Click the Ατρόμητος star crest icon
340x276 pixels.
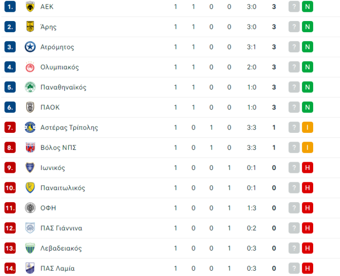(x=30, y=47)
